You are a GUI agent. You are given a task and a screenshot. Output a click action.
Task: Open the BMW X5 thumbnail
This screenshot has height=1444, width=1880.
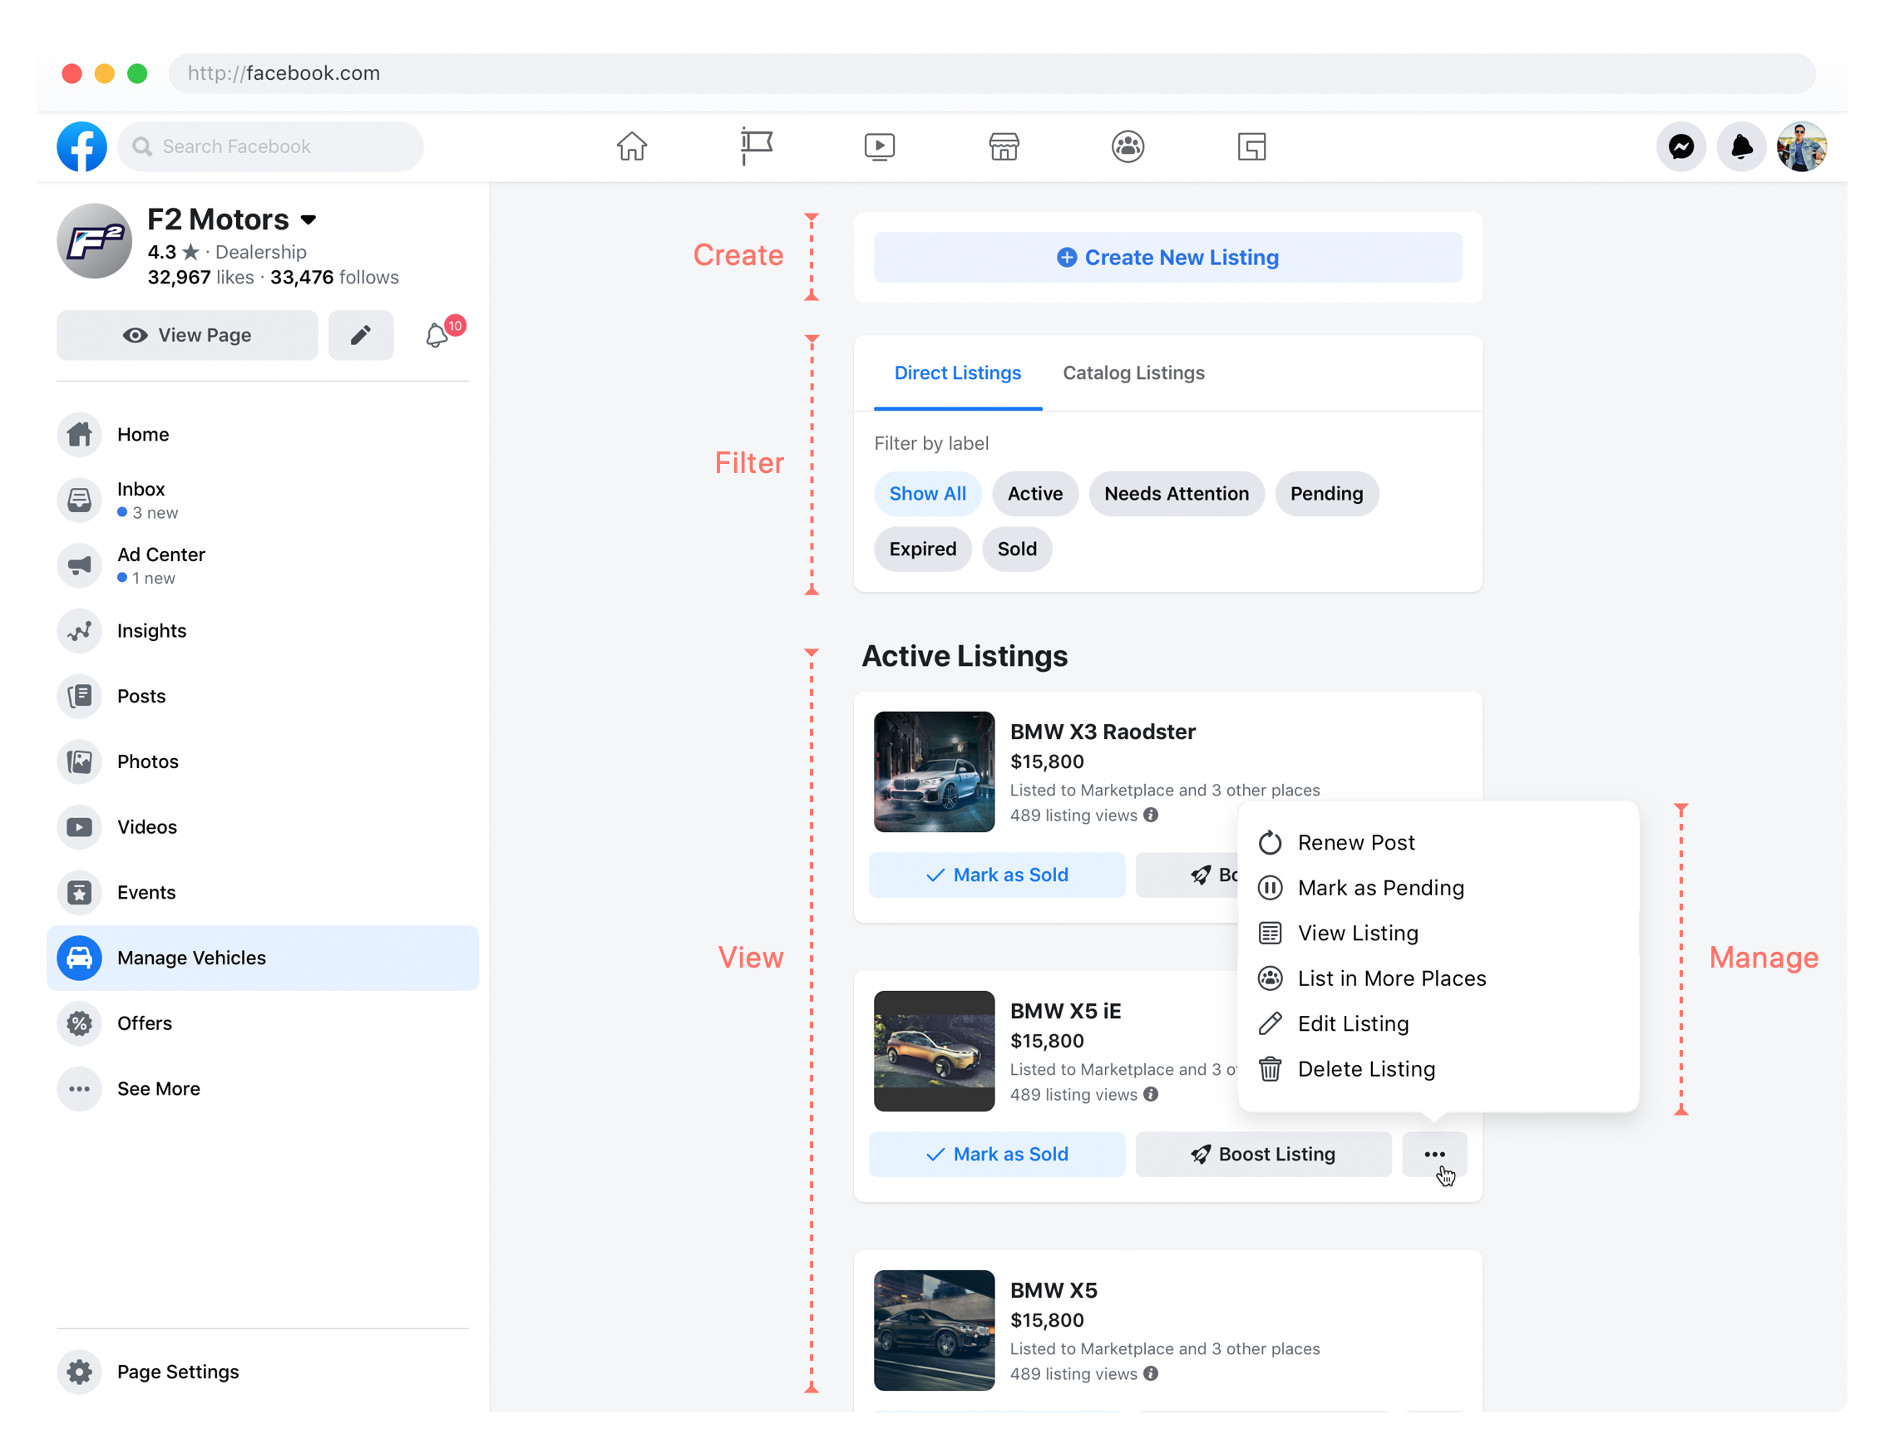point(934,1329)
